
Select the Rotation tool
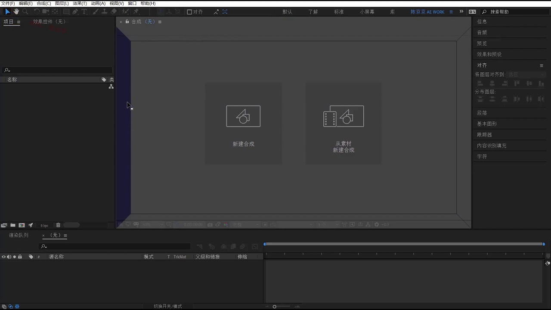point(36,12)
